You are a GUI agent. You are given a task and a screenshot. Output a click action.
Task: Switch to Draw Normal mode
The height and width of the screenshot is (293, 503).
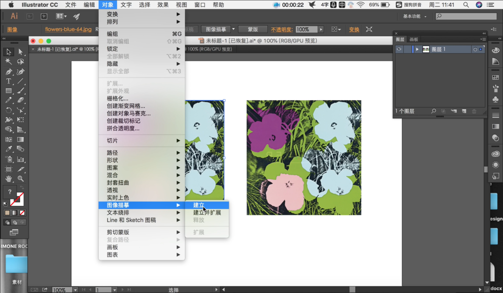point(7,222)
